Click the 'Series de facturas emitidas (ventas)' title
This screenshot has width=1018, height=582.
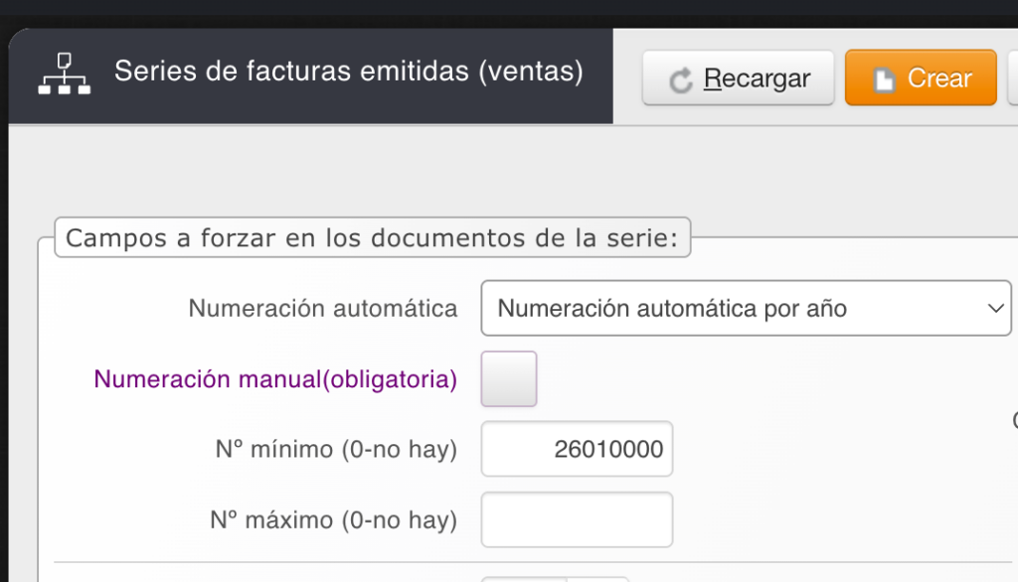(x=348, y=72)
